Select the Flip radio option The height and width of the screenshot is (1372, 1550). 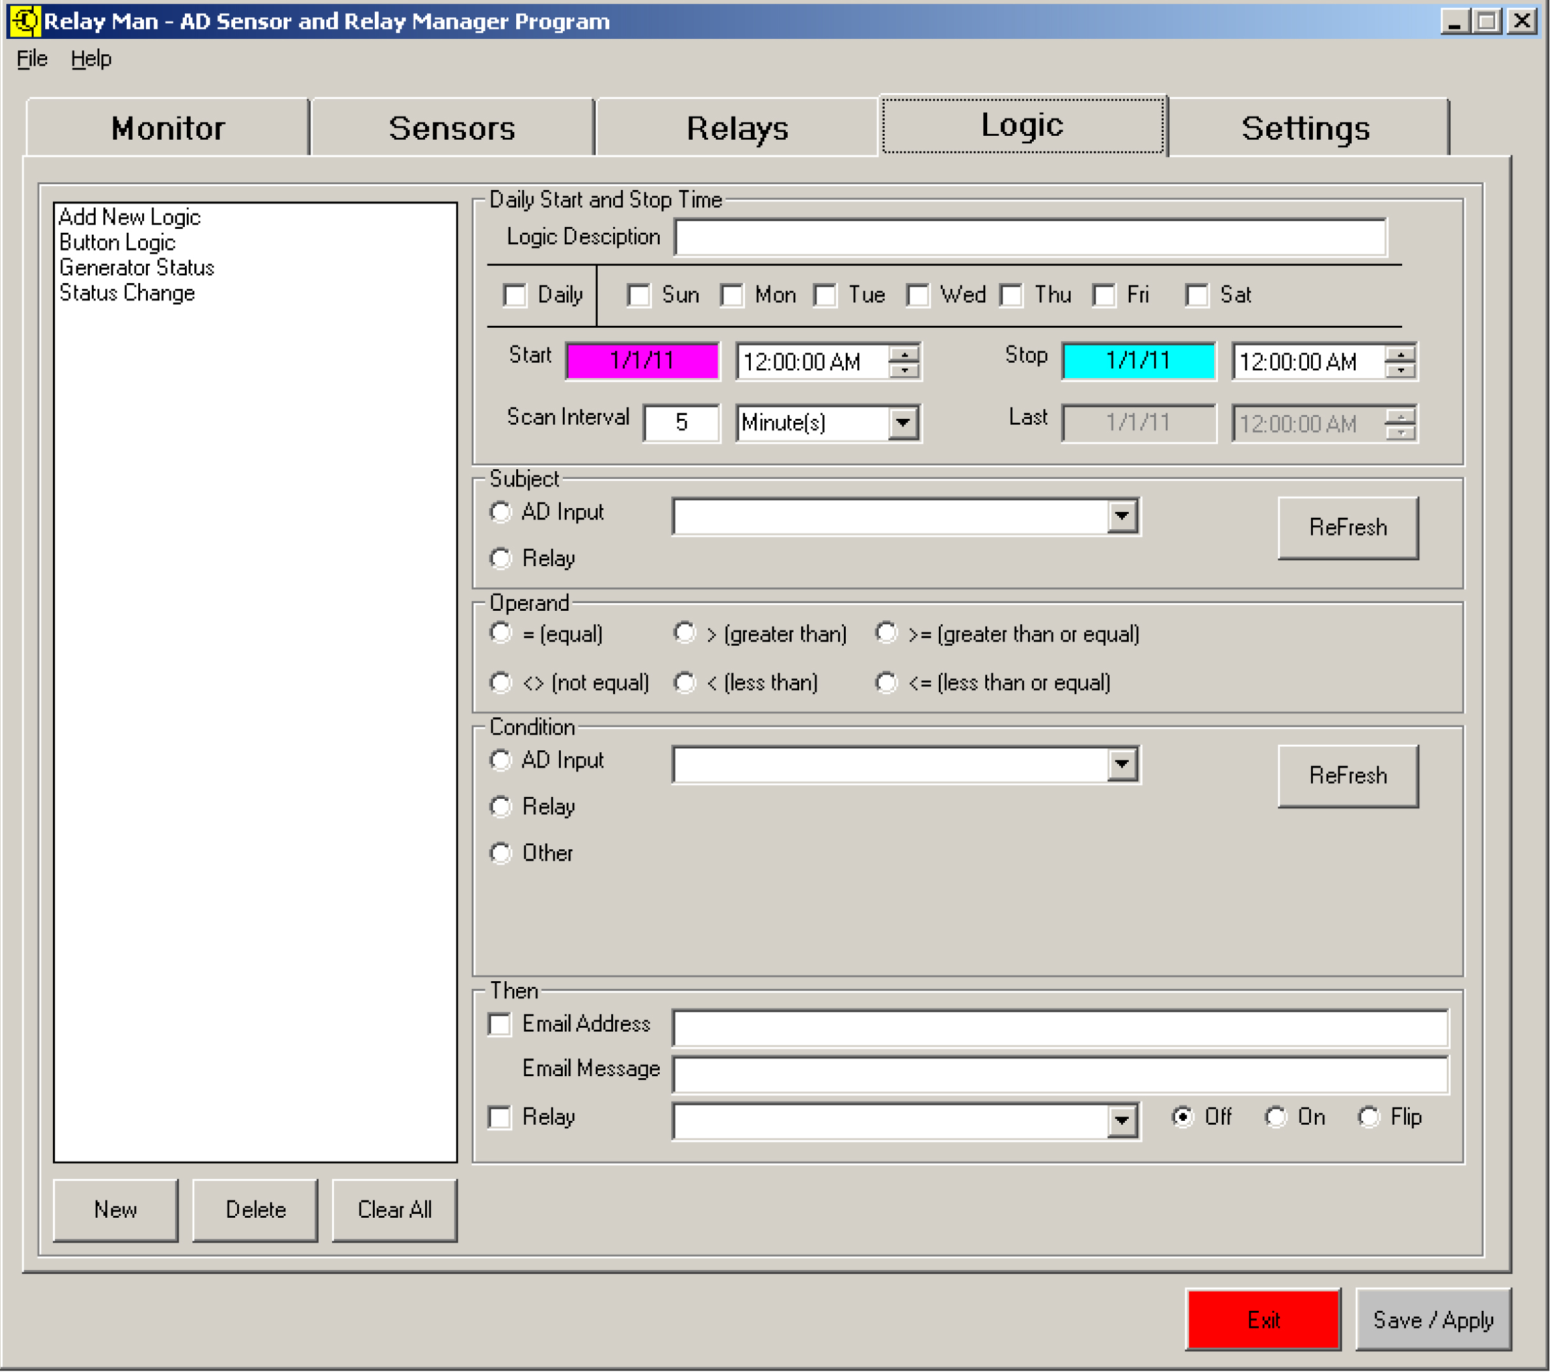1369,1117
